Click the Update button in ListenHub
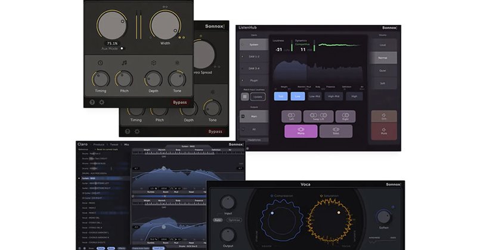The width and height of the screenshot is (477, 250). (x=258, y=97)
